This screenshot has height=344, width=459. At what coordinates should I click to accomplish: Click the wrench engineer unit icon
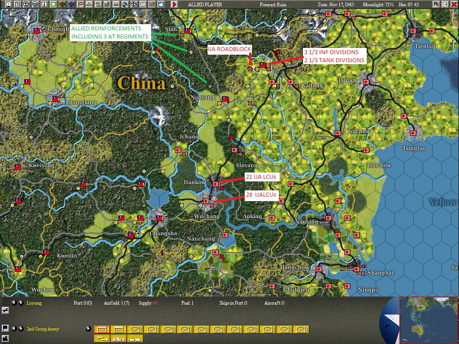(x=102, y=339)
